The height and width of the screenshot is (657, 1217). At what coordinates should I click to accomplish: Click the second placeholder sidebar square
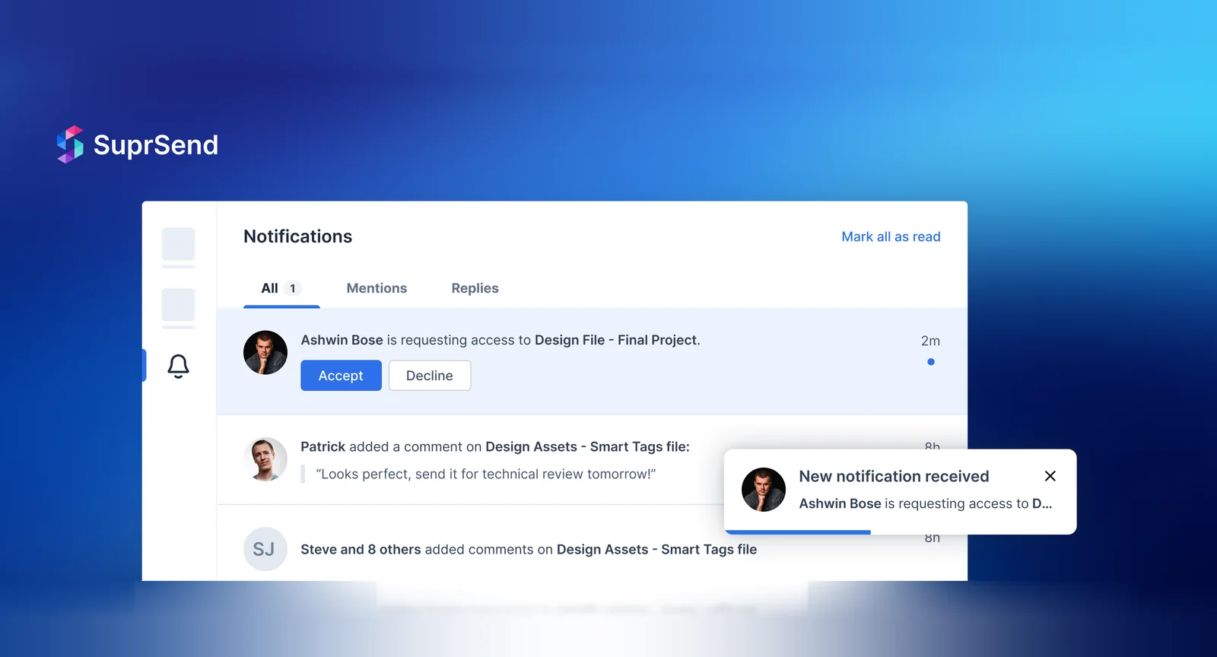(x=179, y=305)
